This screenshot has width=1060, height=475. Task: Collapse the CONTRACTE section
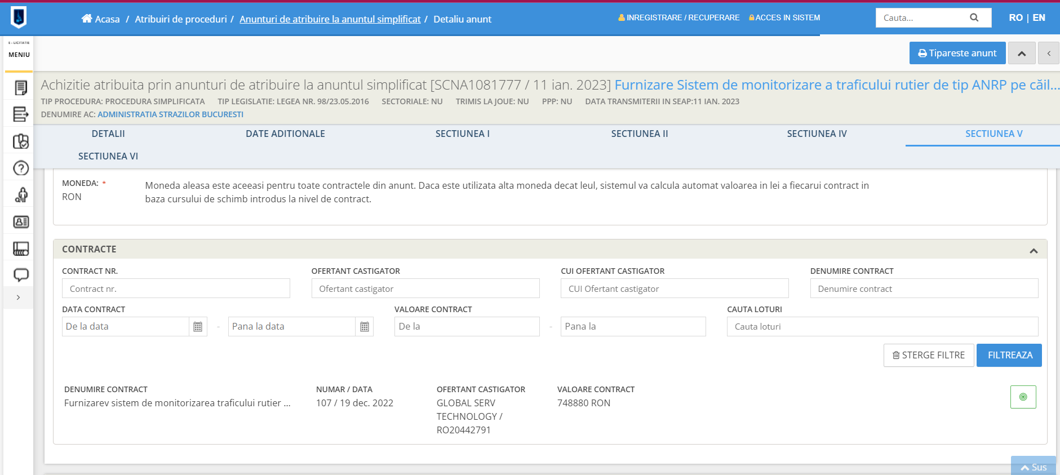1033,251
